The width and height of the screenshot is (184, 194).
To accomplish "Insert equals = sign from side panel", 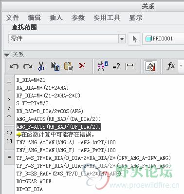I will [x=9, y=157].
